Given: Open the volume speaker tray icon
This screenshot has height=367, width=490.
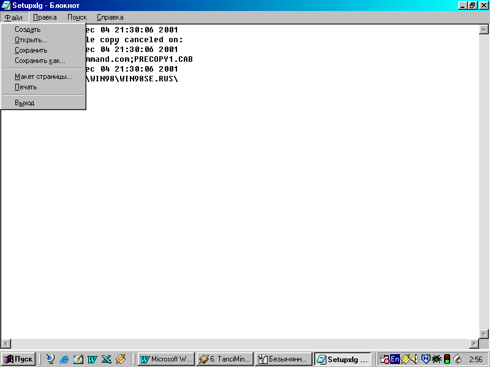Looking at the screenshot, I should 415,359.
